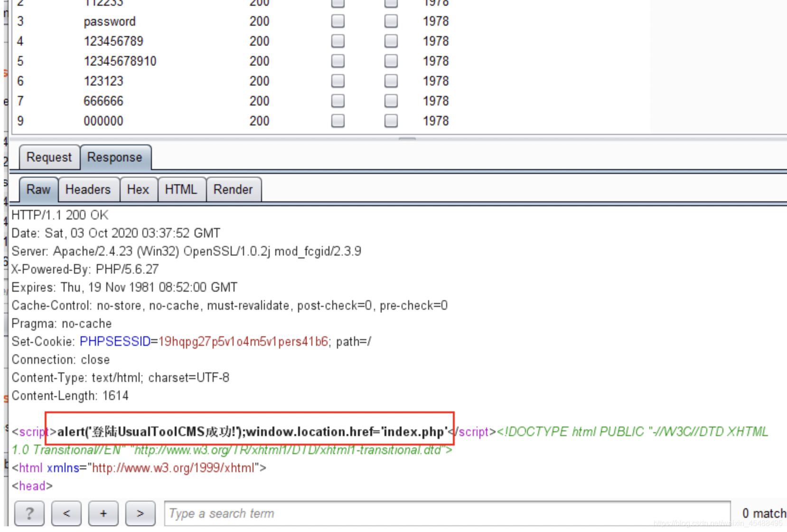Toggle second checkbox in 123123 row
The image size is (787, 532).
pos(391,81)
